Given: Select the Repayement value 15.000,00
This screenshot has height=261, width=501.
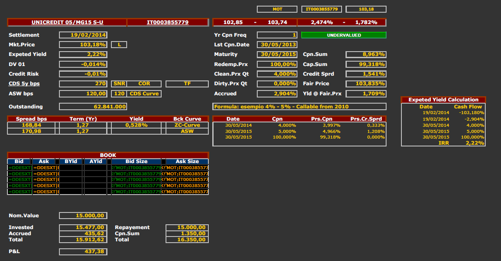Looking at the screenshot, I should (x=187, y=227).
